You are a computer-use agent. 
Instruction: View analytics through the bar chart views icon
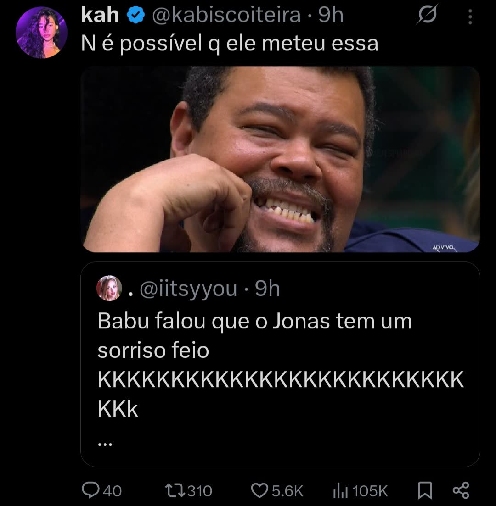pyautogui.click(x=340, y=491)
